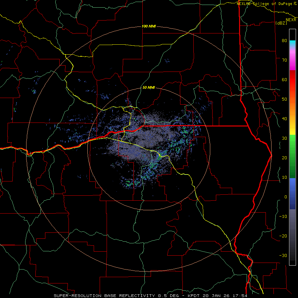Viewport: 298px width, 298px height.
Task: Select the 10 value on the dBZ scale
Action: [x=284, y=177]
